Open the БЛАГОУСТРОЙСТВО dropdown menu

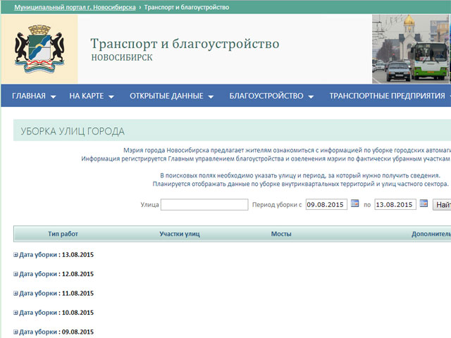271,96
